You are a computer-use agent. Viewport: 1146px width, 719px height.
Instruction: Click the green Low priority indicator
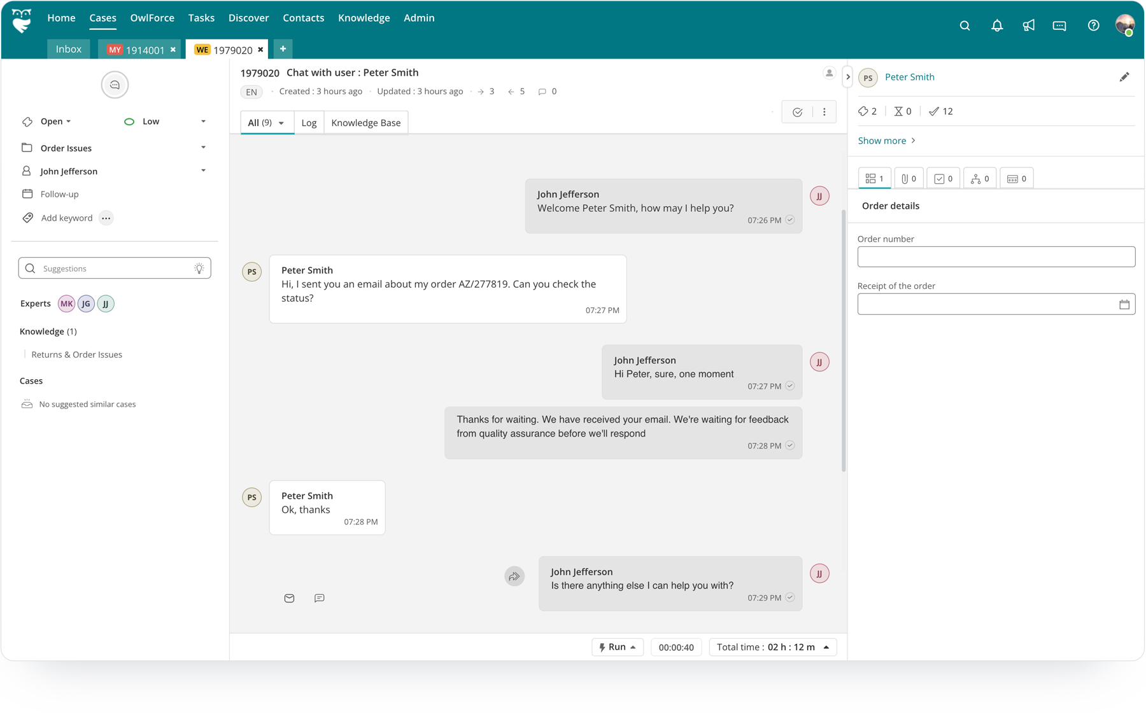pos(129,121)
